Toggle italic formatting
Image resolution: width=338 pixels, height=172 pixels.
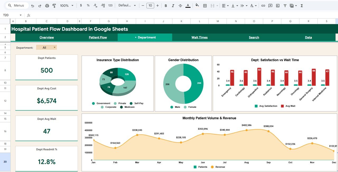(x=173, y=5)
